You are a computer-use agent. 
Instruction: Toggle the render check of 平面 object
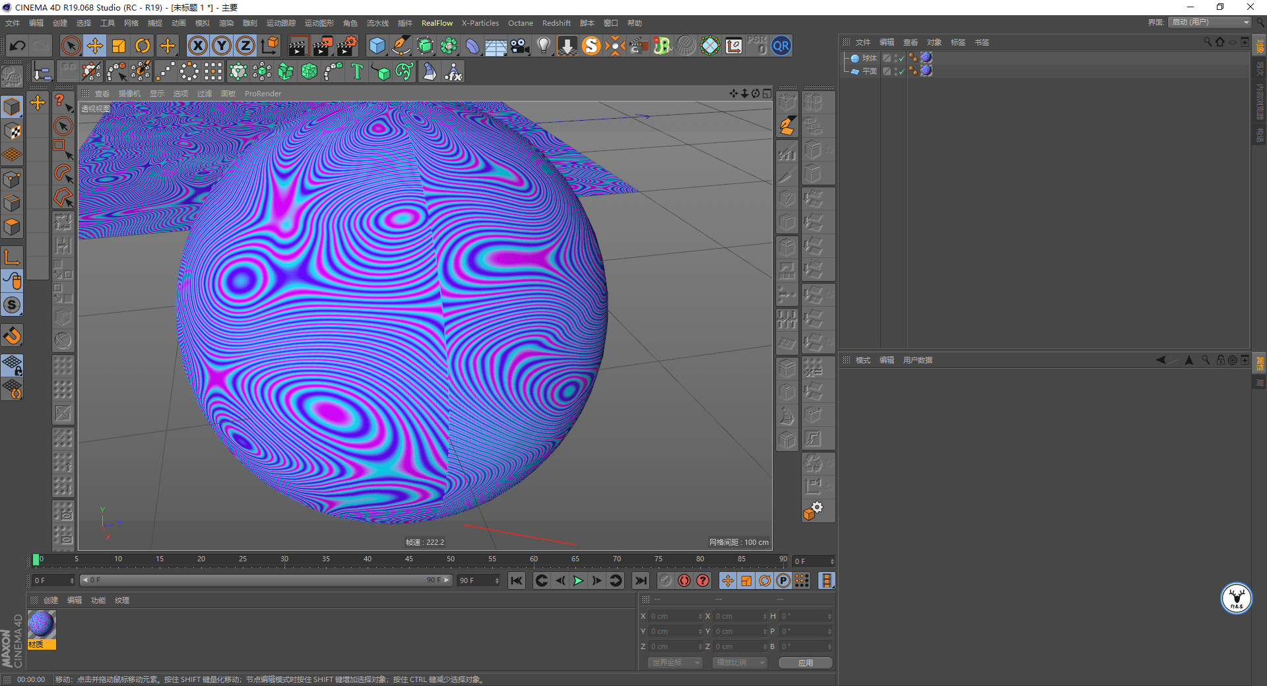click(901, 71)
